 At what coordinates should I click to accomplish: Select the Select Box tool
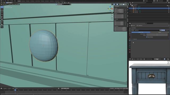pyautogui.click(x=2, y=7)
